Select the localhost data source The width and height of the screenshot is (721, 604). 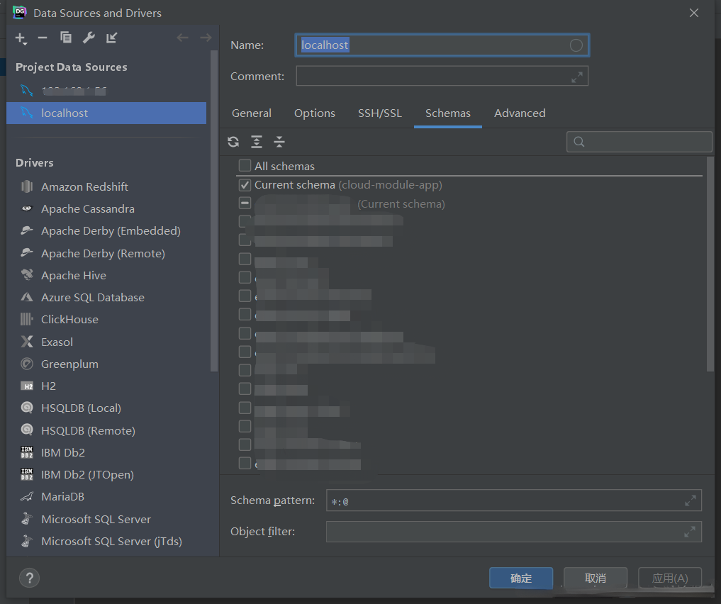pos(106,113)
